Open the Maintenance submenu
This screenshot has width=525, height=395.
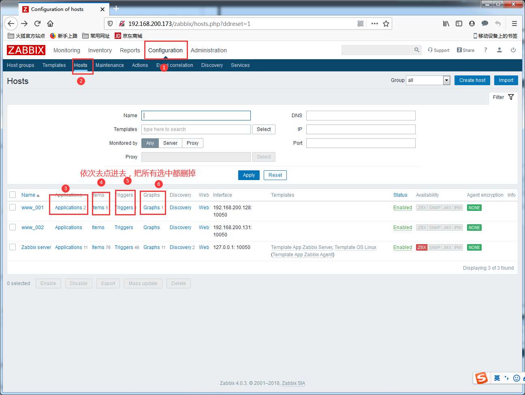click(x=110, y=65)
